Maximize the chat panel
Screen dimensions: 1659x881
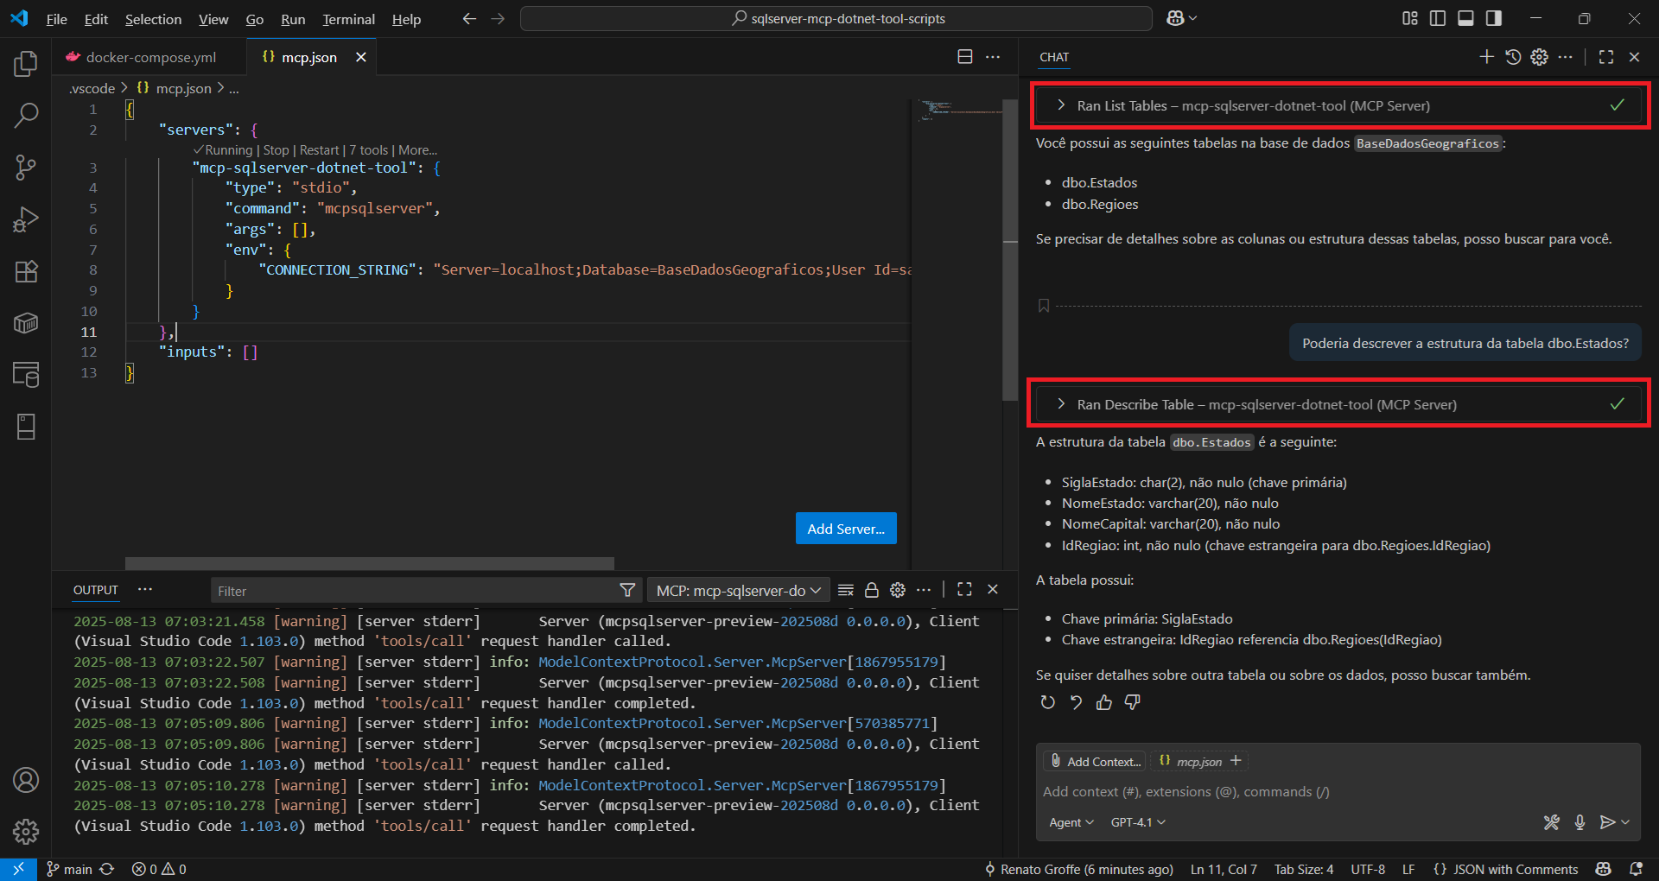1606,57
